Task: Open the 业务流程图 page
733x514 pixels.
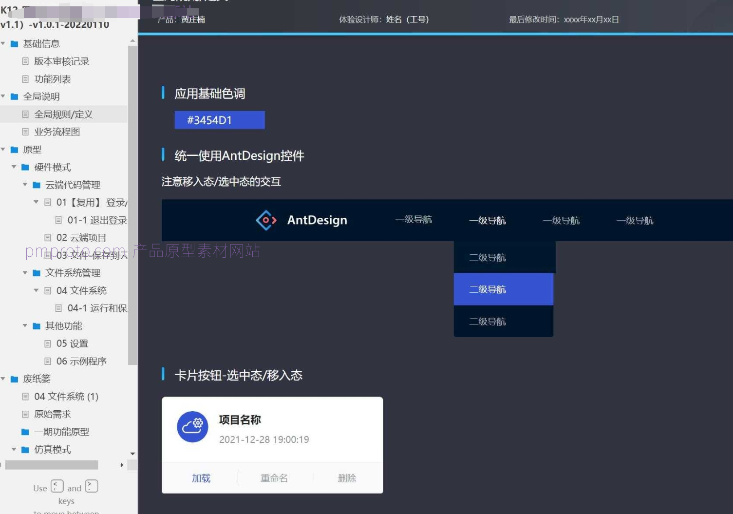Action: pyautogui.click(x=57, y=132)
